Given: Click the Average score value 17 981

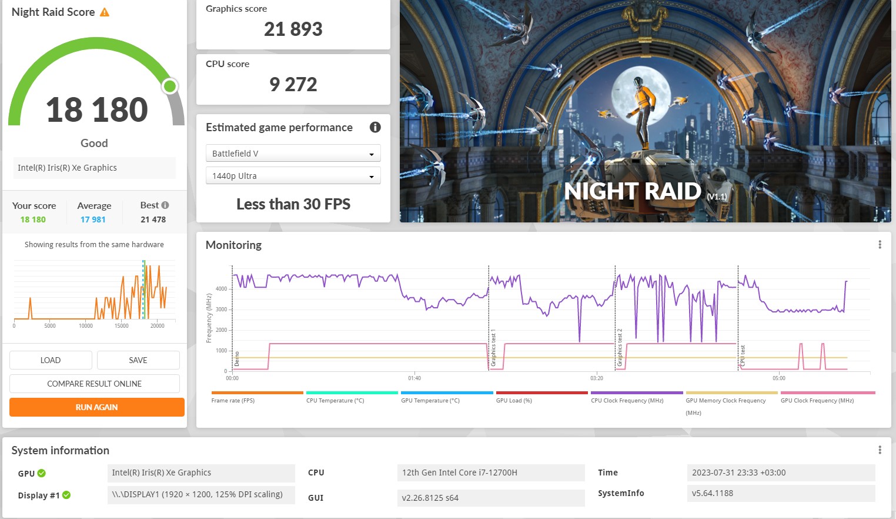Looking at the screenshot, I should click(x=93, y=219).
